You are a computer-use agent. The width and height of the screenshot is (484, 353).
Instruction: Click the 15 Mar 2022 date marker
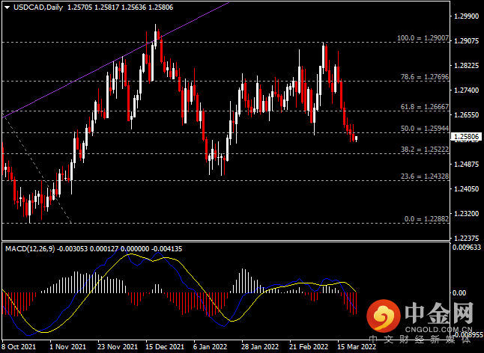[356, 347]
